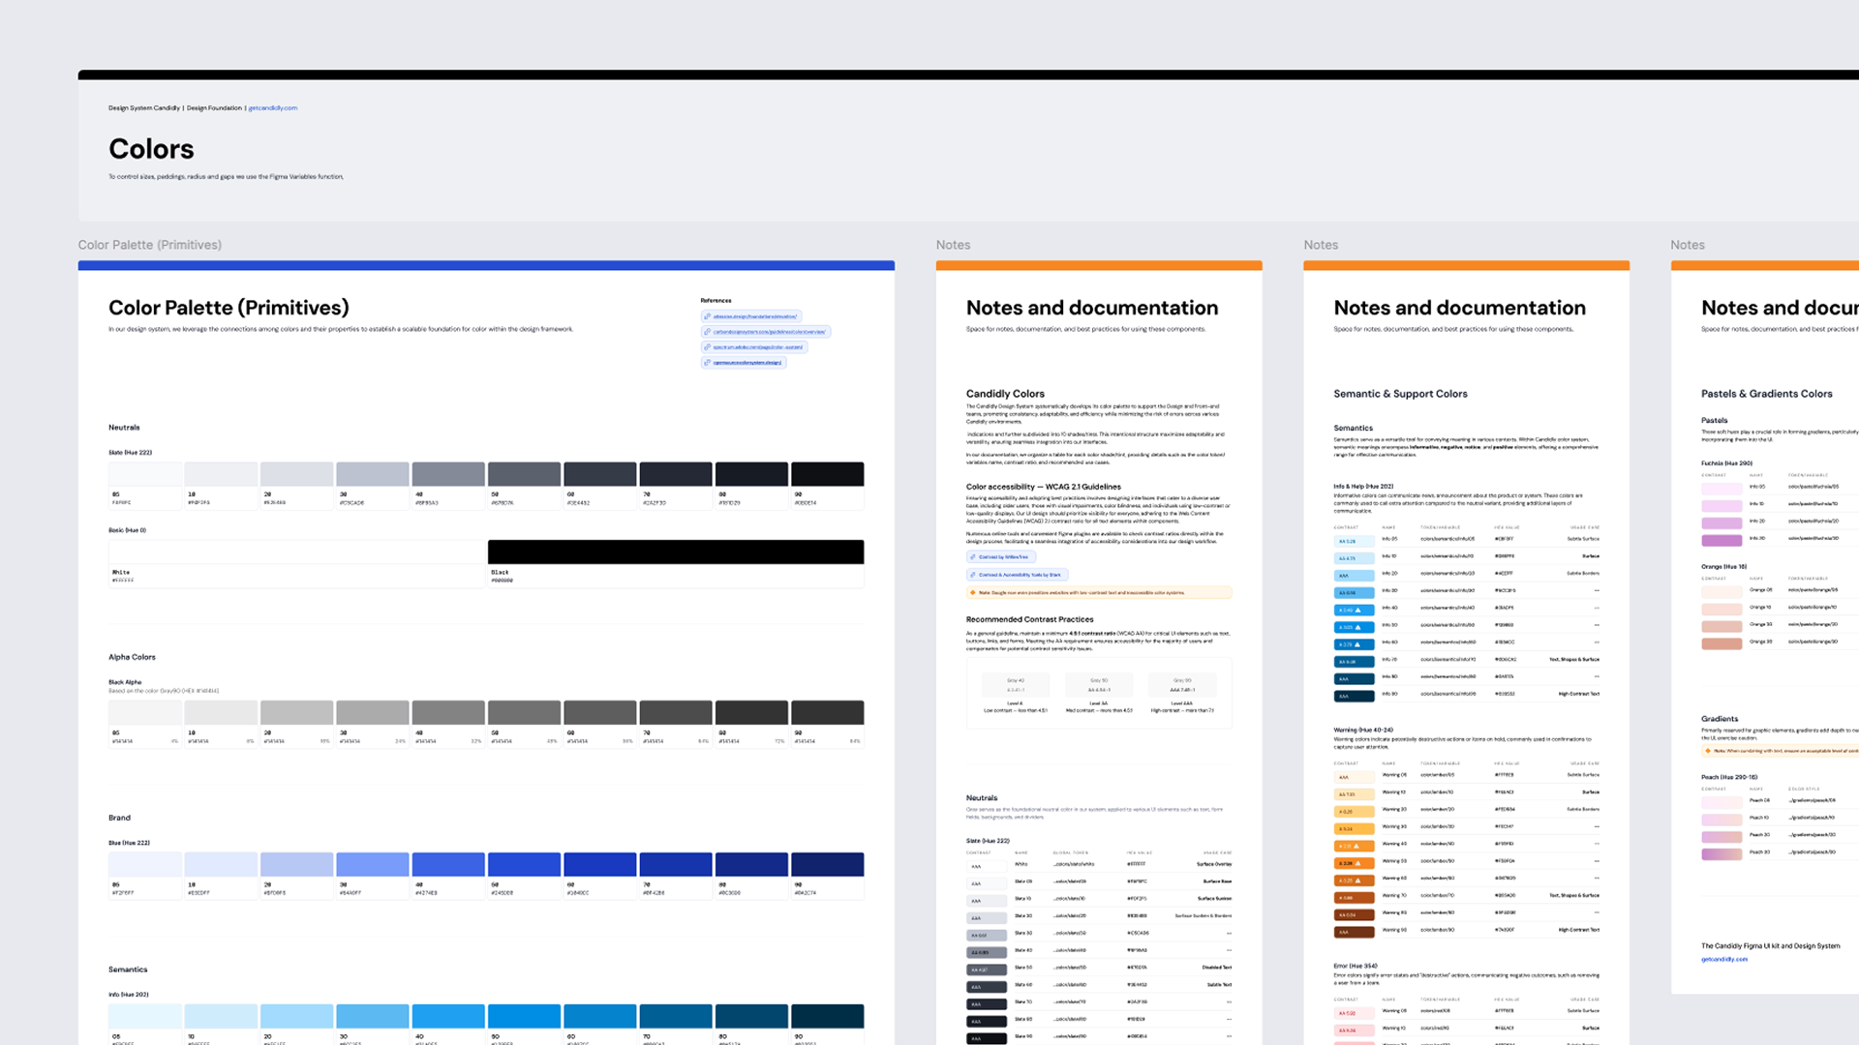The image size is (1859, 1045).
Task: Open the opensourcecolorsystem.design reference
Action: point(746,362)
